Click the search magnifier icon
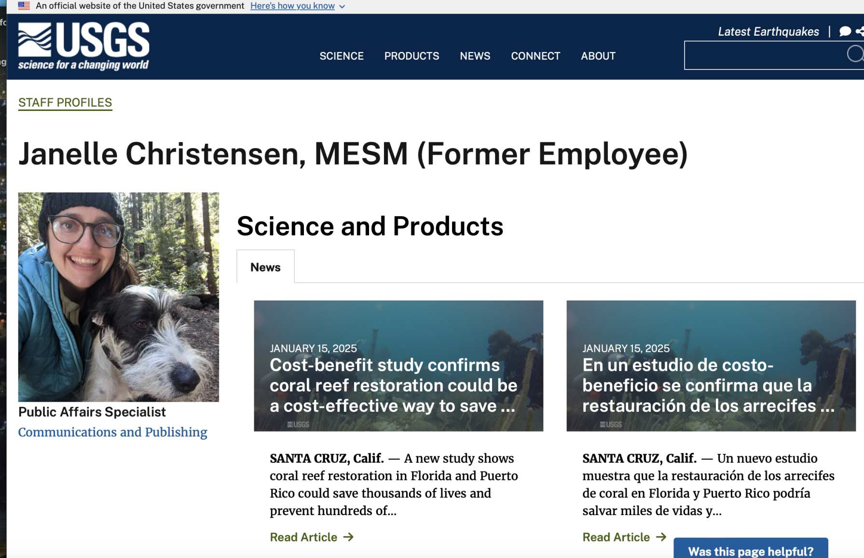 [854, 54]
